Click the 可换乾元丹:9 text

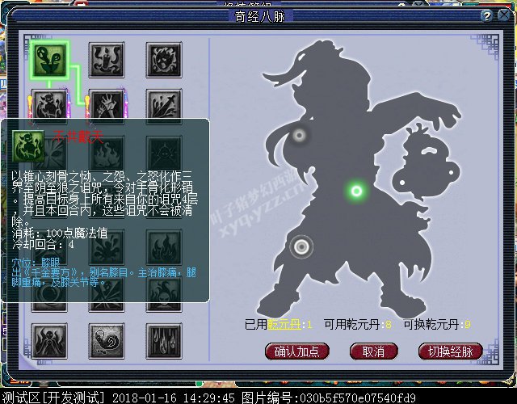pos(437,325)
